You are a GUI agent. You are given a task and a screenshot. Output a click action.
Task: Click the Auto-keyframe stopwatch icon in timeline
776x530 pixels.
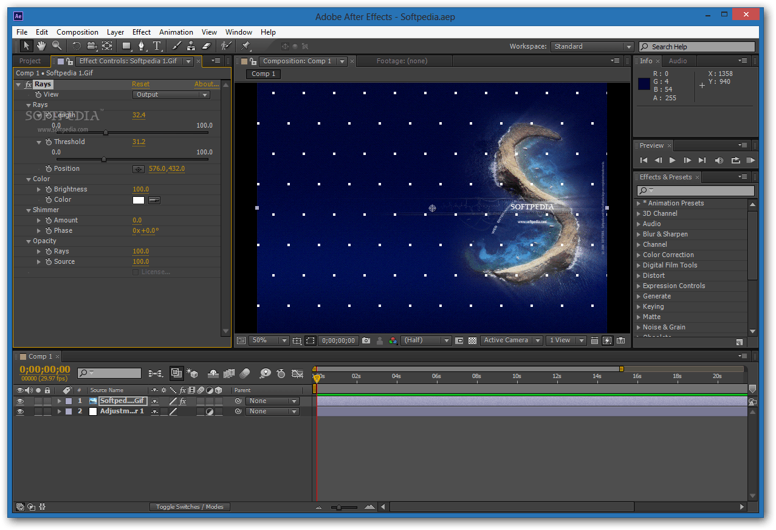coord(281,373)
